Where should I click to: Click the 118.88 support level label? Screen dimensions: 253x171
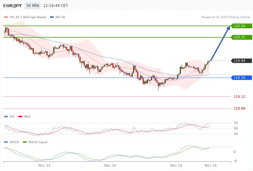(x=239, y=109)
